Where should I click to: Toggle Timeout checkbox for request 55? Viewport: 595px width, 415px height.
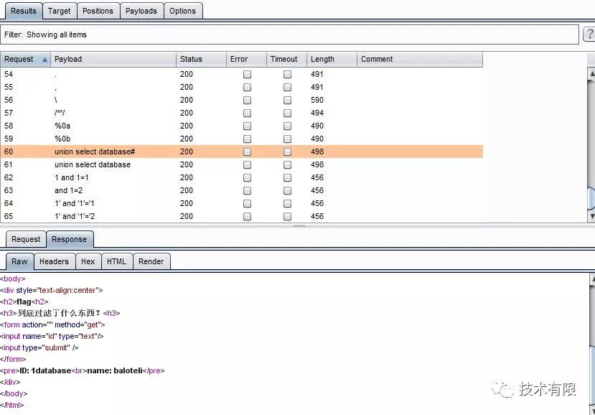287,88
